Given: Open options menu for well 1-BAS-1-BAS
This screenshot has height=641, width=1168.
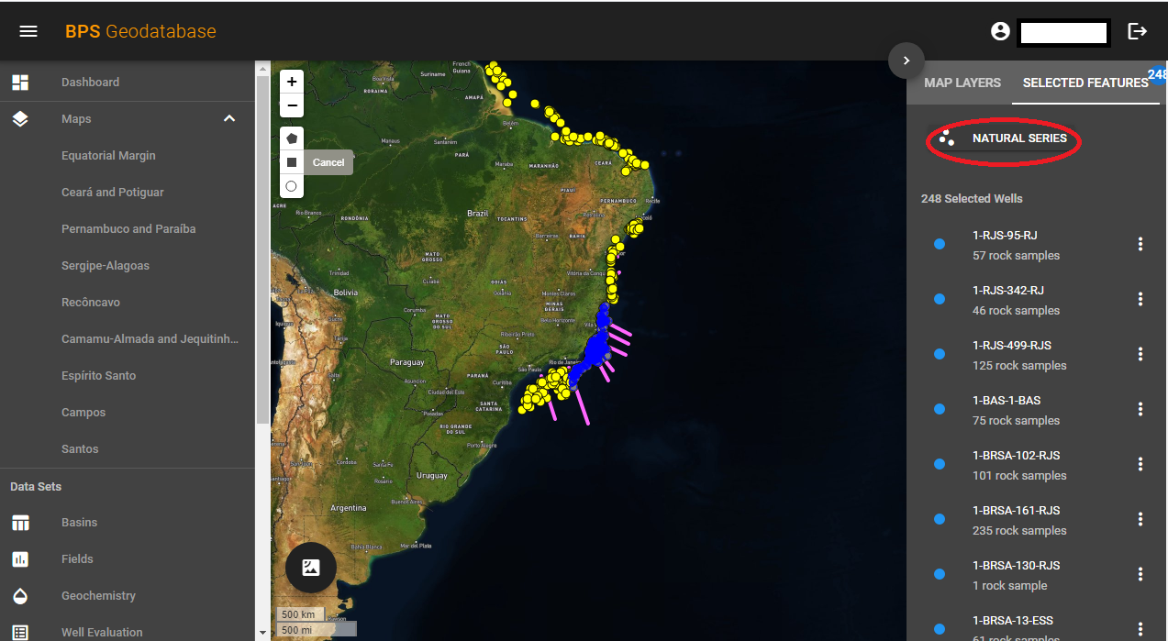Looking at the screenshot, I should (x=1140, y=409).
